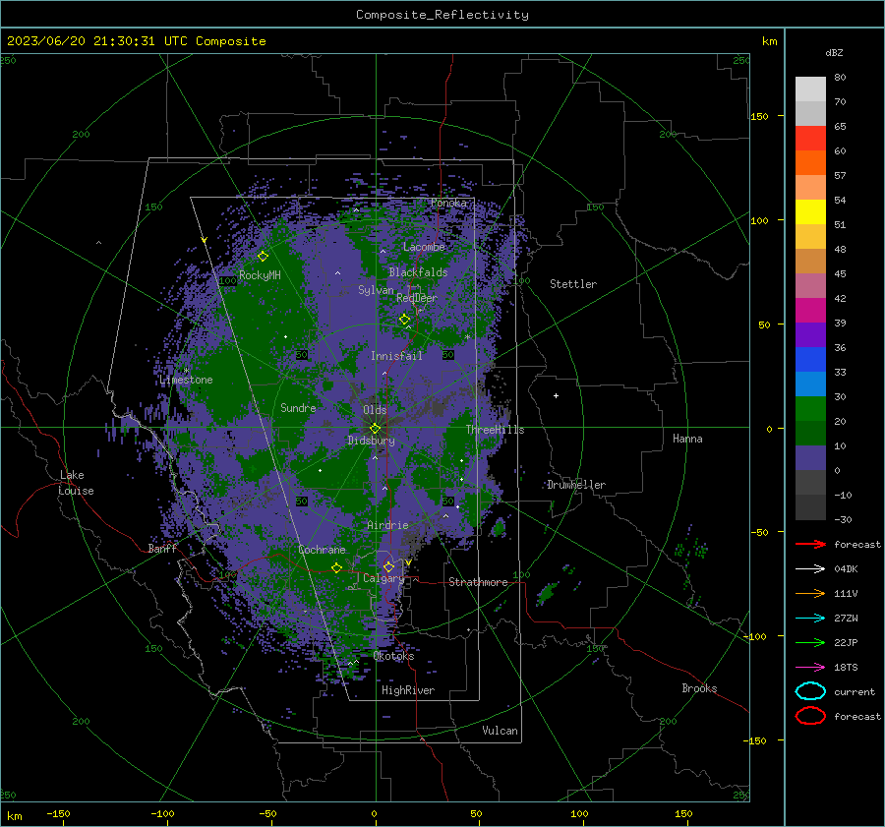
Task: Click the yellow marker near RedDeer
Action: point(404,320)
